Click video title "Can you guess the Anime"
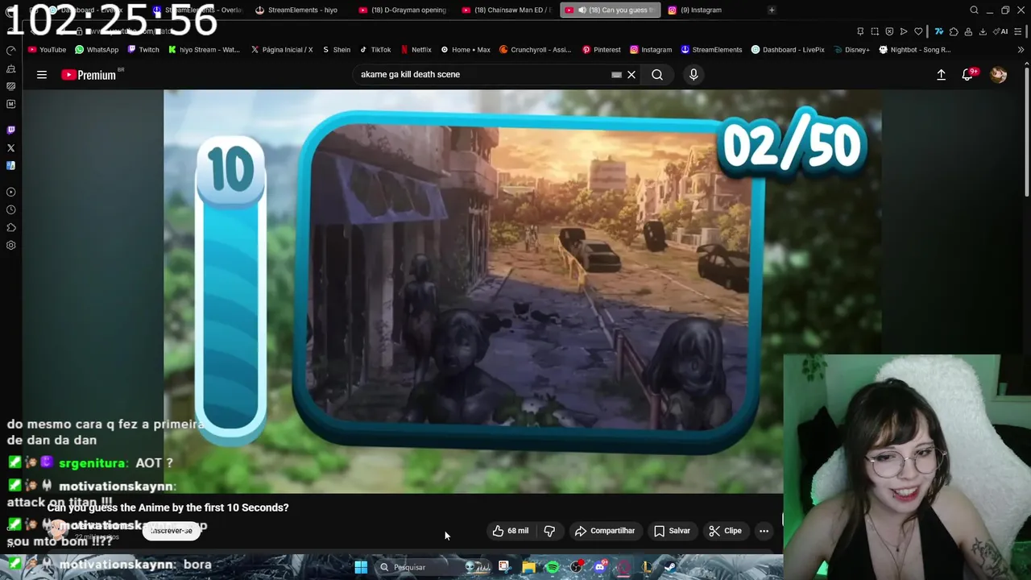 (x=168, y=507)
